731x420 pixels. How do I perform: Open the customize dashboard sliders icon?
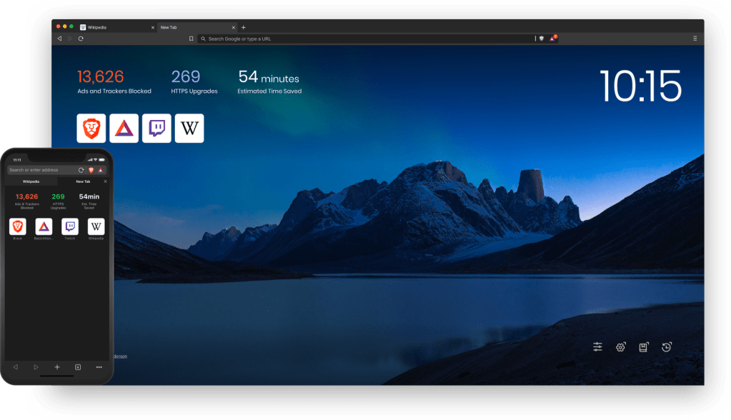[x=598, y=348]
